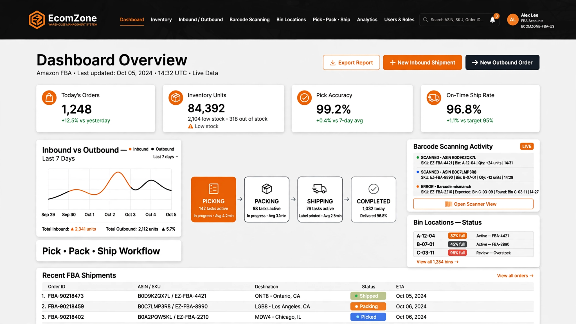Open the notifications bell icon
The image size is (576, 324).
pyautogui.click(x=492, y=20)
